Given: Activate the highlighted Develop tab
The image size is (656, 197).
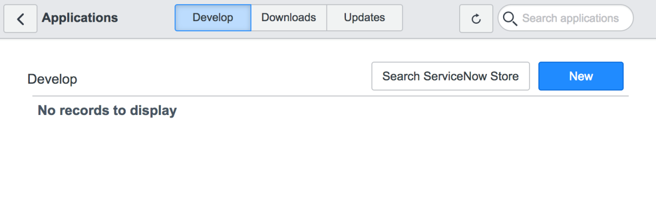Looking at the screenshot, I should pos(213,18).
